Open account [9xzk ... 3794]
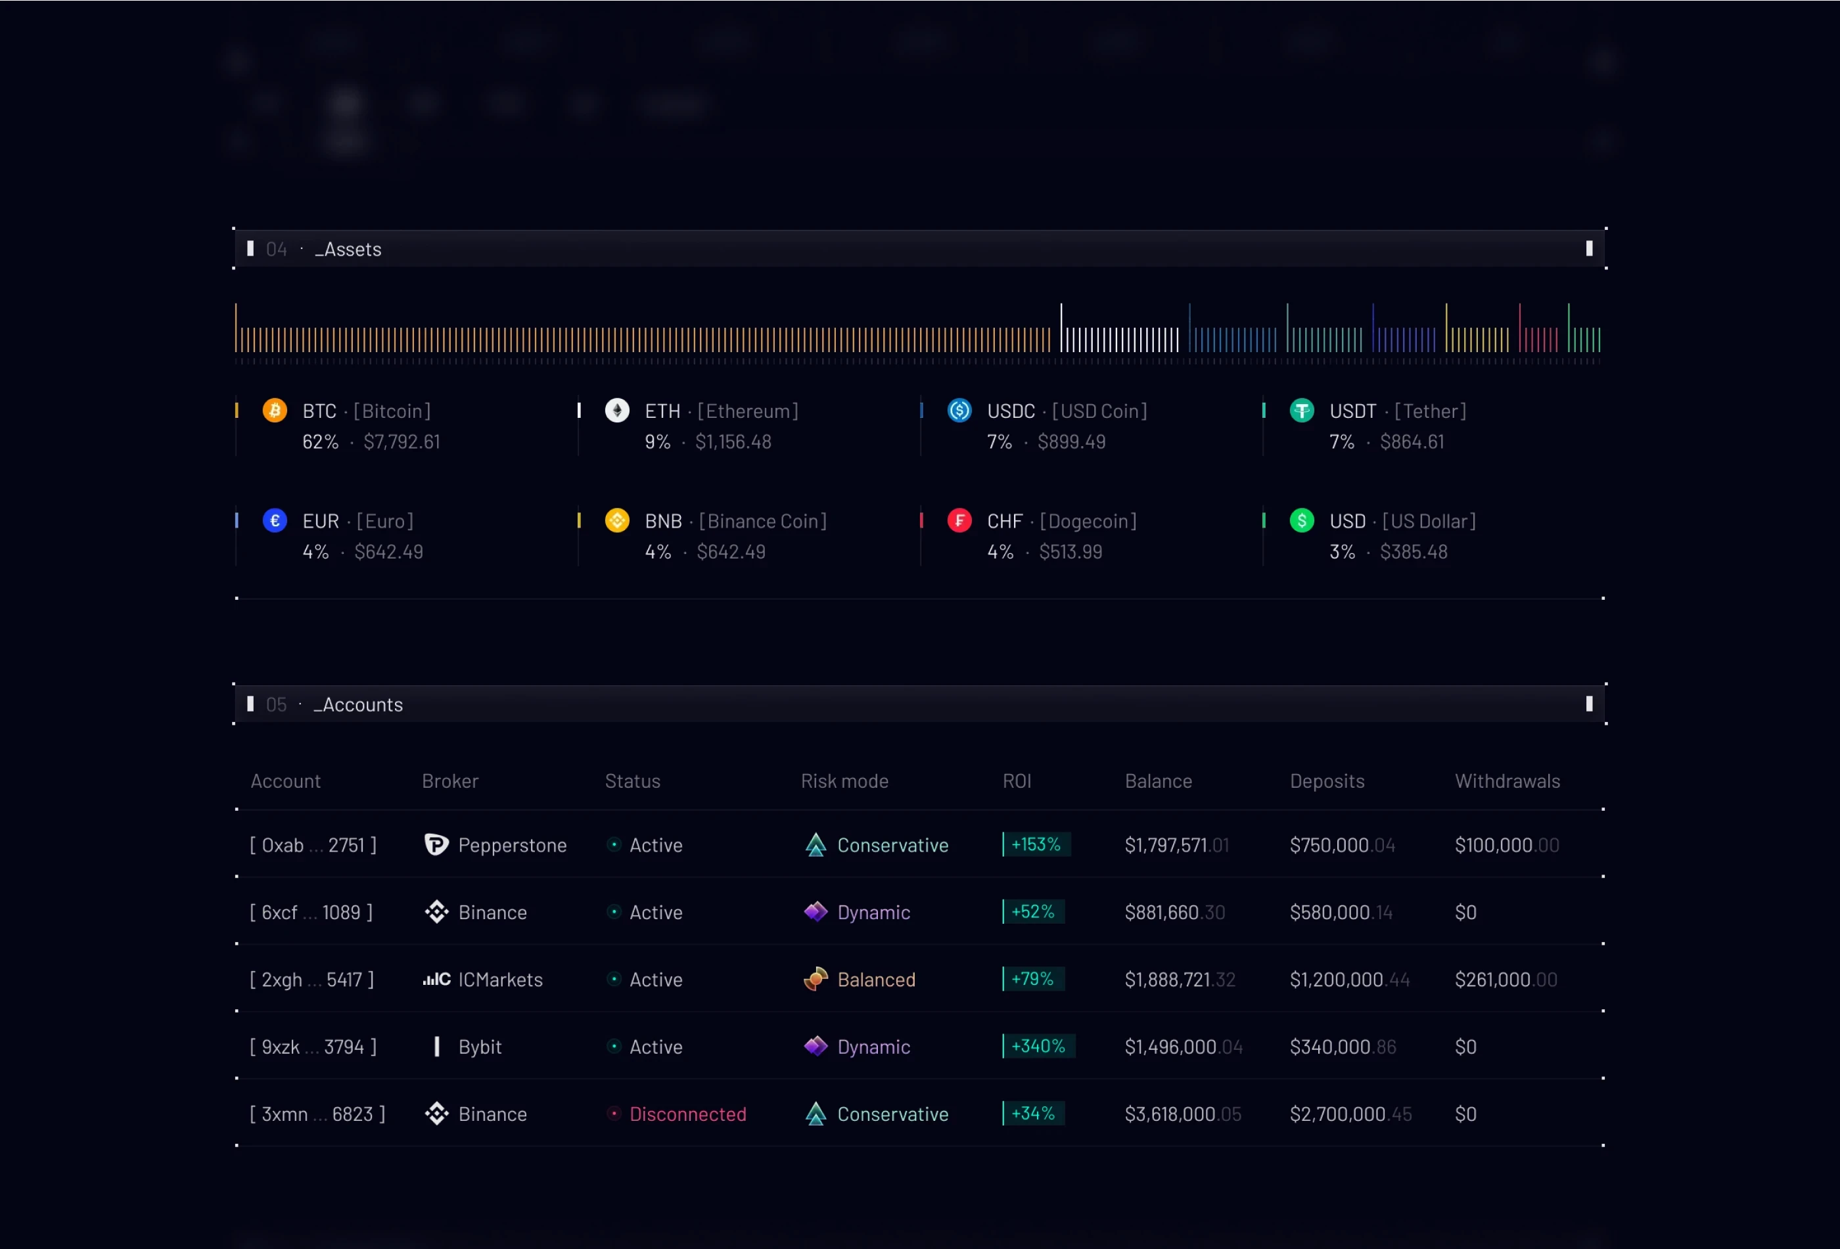 (x=313, y=1047)
